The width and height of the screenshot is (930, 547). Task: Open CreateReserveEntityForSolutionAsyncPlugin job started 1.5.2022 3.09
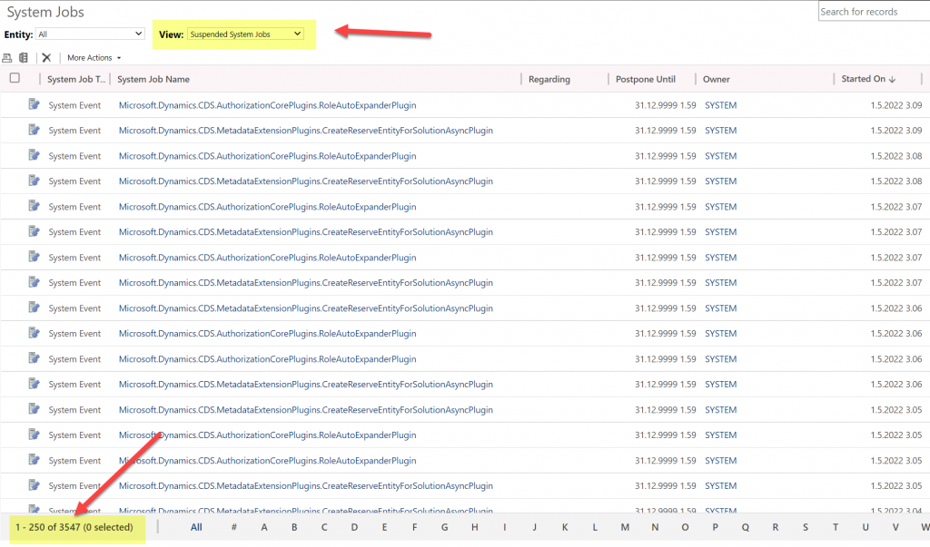coord(305,131)
